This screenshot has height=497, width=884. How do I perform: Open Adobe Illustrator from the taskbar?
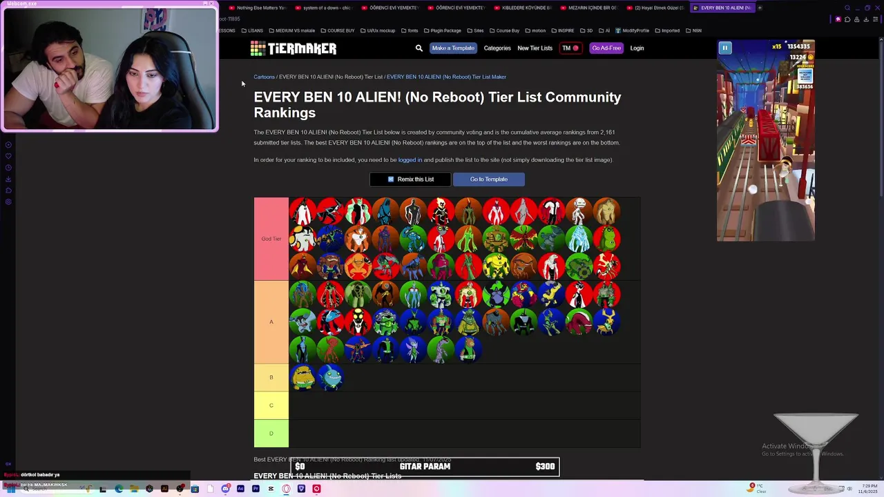164,489
